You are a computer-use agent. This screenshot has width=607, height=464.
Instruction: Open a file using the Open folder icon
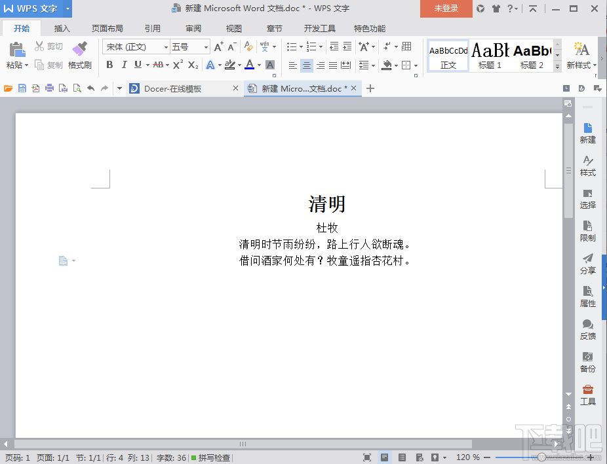[x=8, y=88]
